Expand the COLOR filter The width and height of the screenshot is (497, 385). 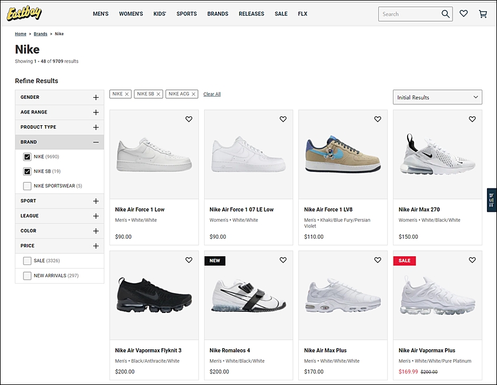pyautogui.click(x=60, y=231)
